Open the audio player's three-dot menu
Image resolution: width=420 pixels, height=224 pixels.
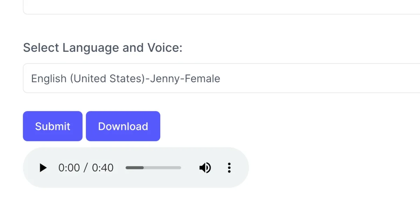coord(229,168)
